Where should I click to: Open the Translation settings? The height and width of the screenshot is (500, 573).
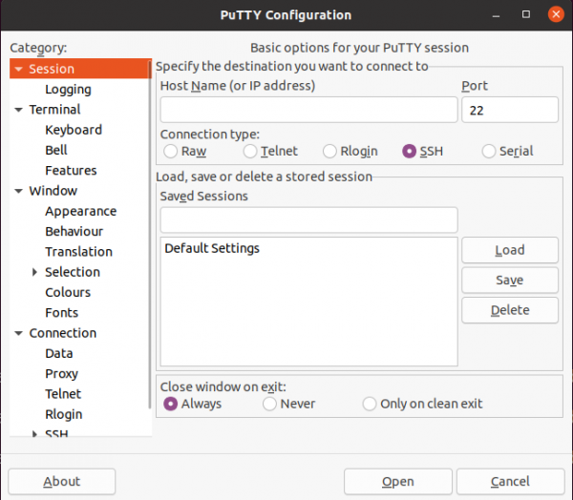pyautogui.click(x=78, y=252)
